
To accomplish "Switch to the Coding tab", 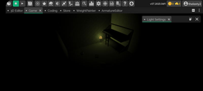I will click(x=51, y=11).
